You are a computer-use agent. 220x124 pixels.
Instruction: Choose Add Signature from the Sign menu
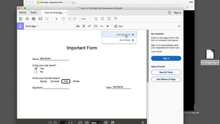(x=119, y=34)
